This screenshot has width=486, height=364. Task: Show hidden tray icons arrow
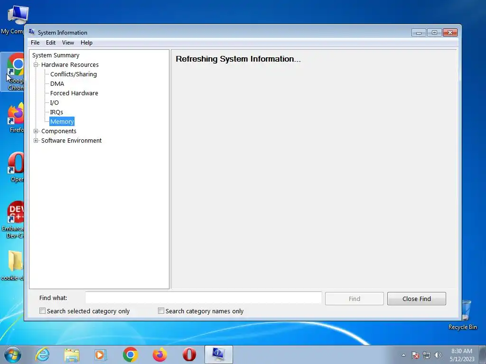403,355
